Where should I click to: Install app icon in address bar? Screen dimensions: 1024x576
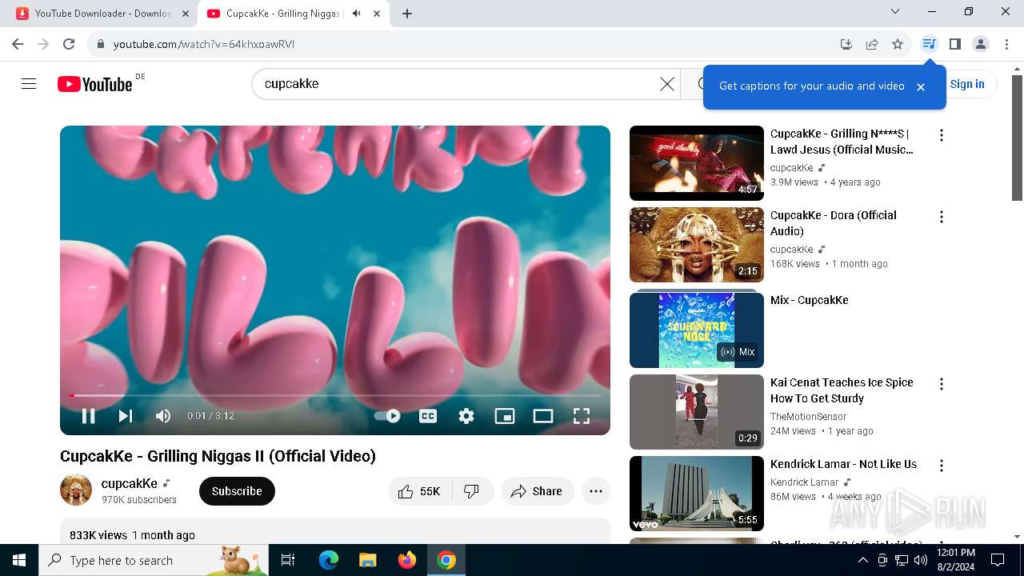846,44
